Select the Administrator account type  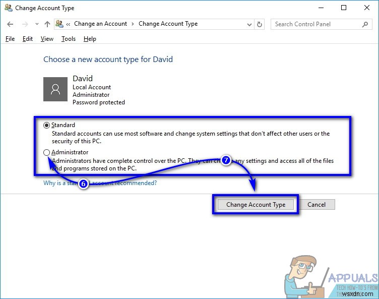(47, 152)
